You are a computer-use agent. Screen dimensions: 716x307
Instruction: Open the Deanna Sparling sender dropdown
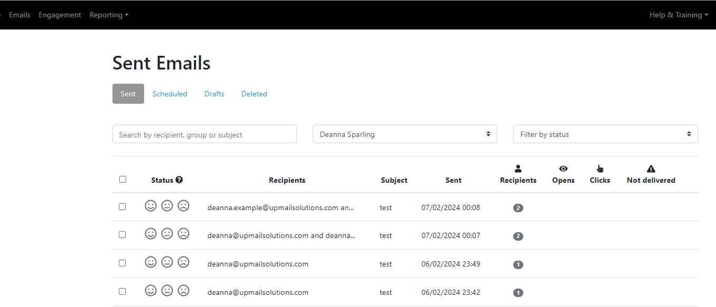(405, 134)
